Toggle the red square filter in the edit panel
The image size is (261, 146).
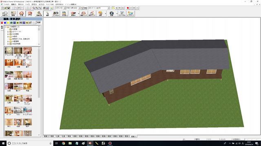[x=2, y=23]
